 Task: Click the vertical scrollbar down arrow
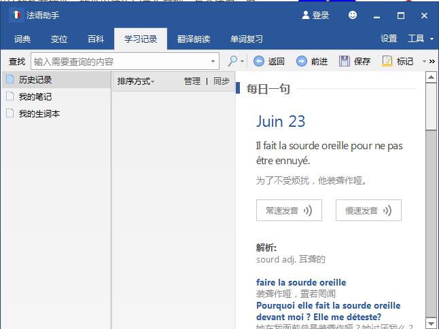[431, 322]
